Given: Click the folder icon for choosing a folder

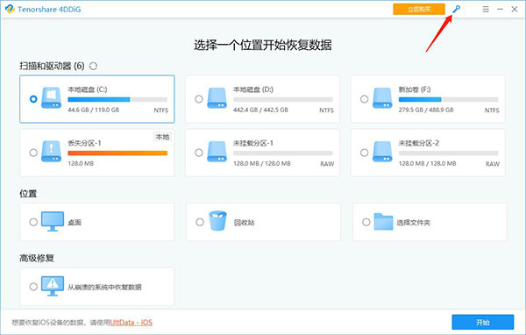Looking at the screenshot, I should coord(383,222).
